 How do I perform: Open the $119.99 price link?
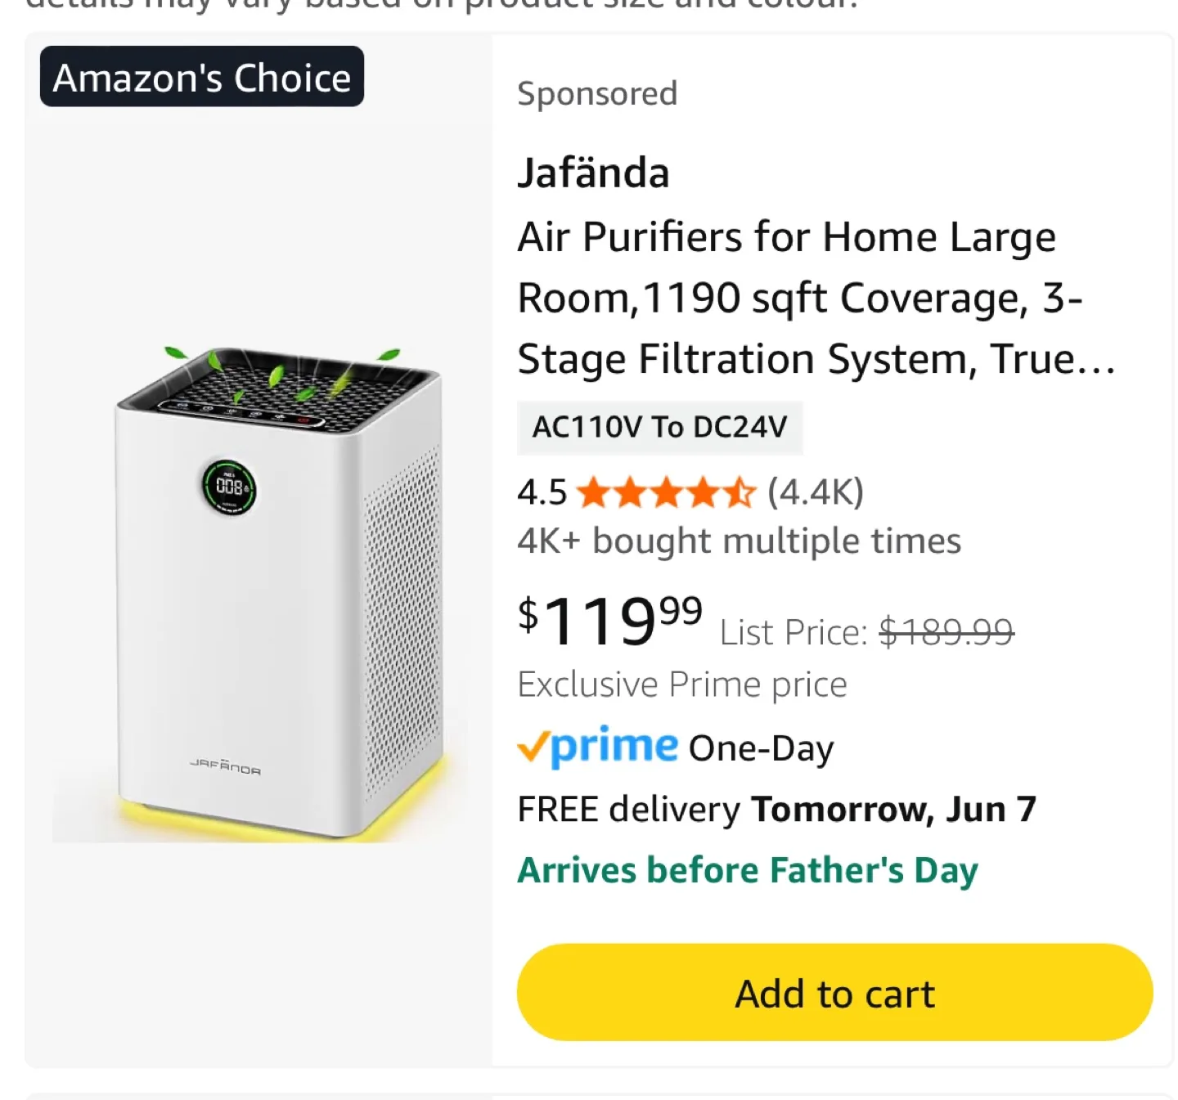click(609, 623)
